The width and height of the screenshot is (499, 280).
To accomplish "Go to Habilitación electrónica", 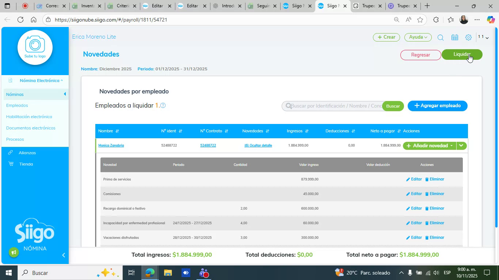I will coord(29,117).
